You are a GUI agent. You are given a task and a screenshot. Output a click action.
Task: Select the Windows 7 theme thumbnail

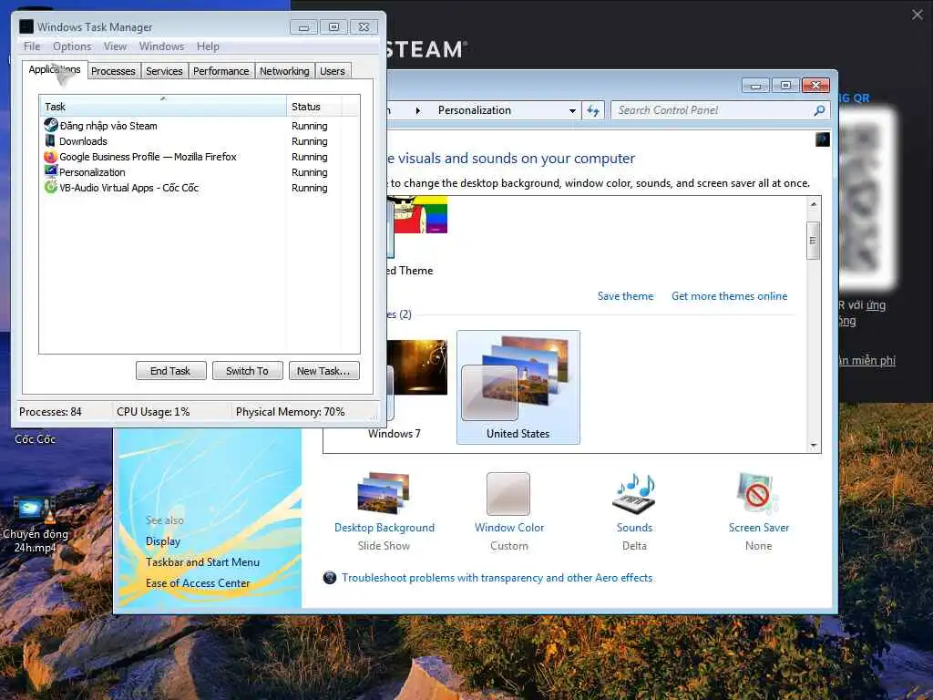pyautogui.click(x=416, y=367)
